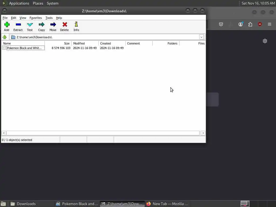Sort by Name column header

(23, 43)
